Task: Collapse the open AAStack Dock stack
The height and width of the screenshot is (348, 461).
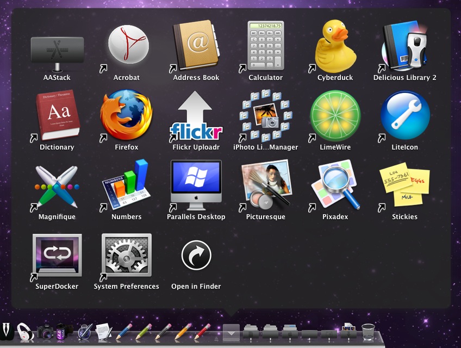Action: 231,332
